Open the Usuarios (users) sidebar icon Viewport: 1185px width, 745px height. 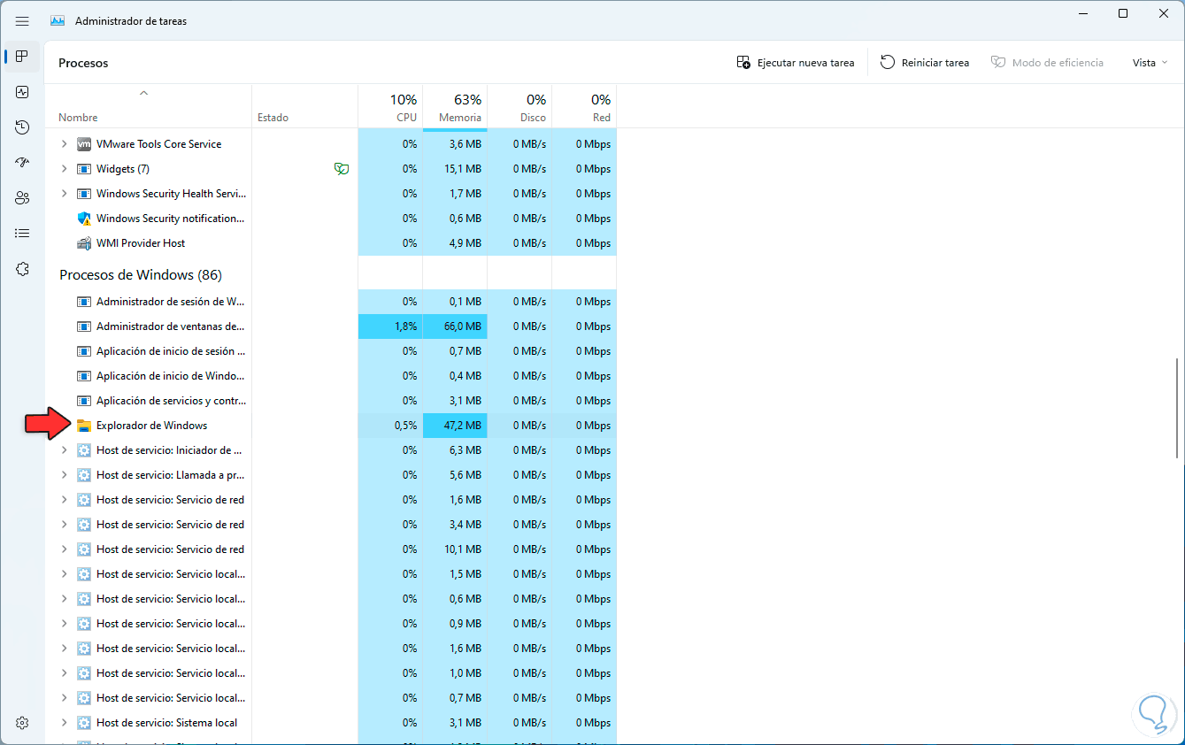click(x=22, y=198)
